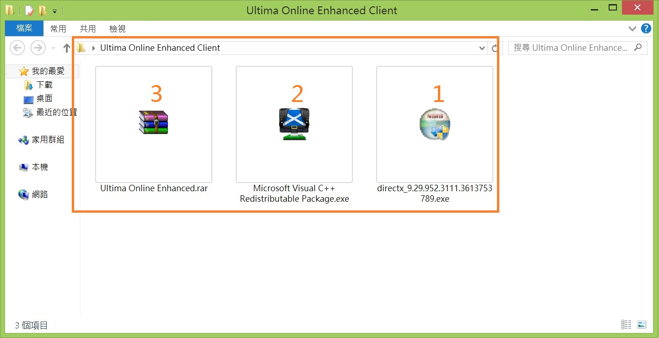Open 下載 in the navigation pane
The width and height of the screenshot is (659, 338).
point(45,85)
